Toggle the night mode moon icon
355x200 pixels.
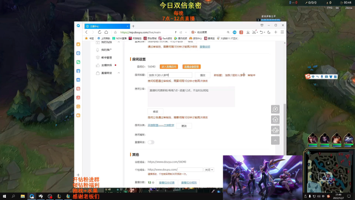tap(269, 32)
